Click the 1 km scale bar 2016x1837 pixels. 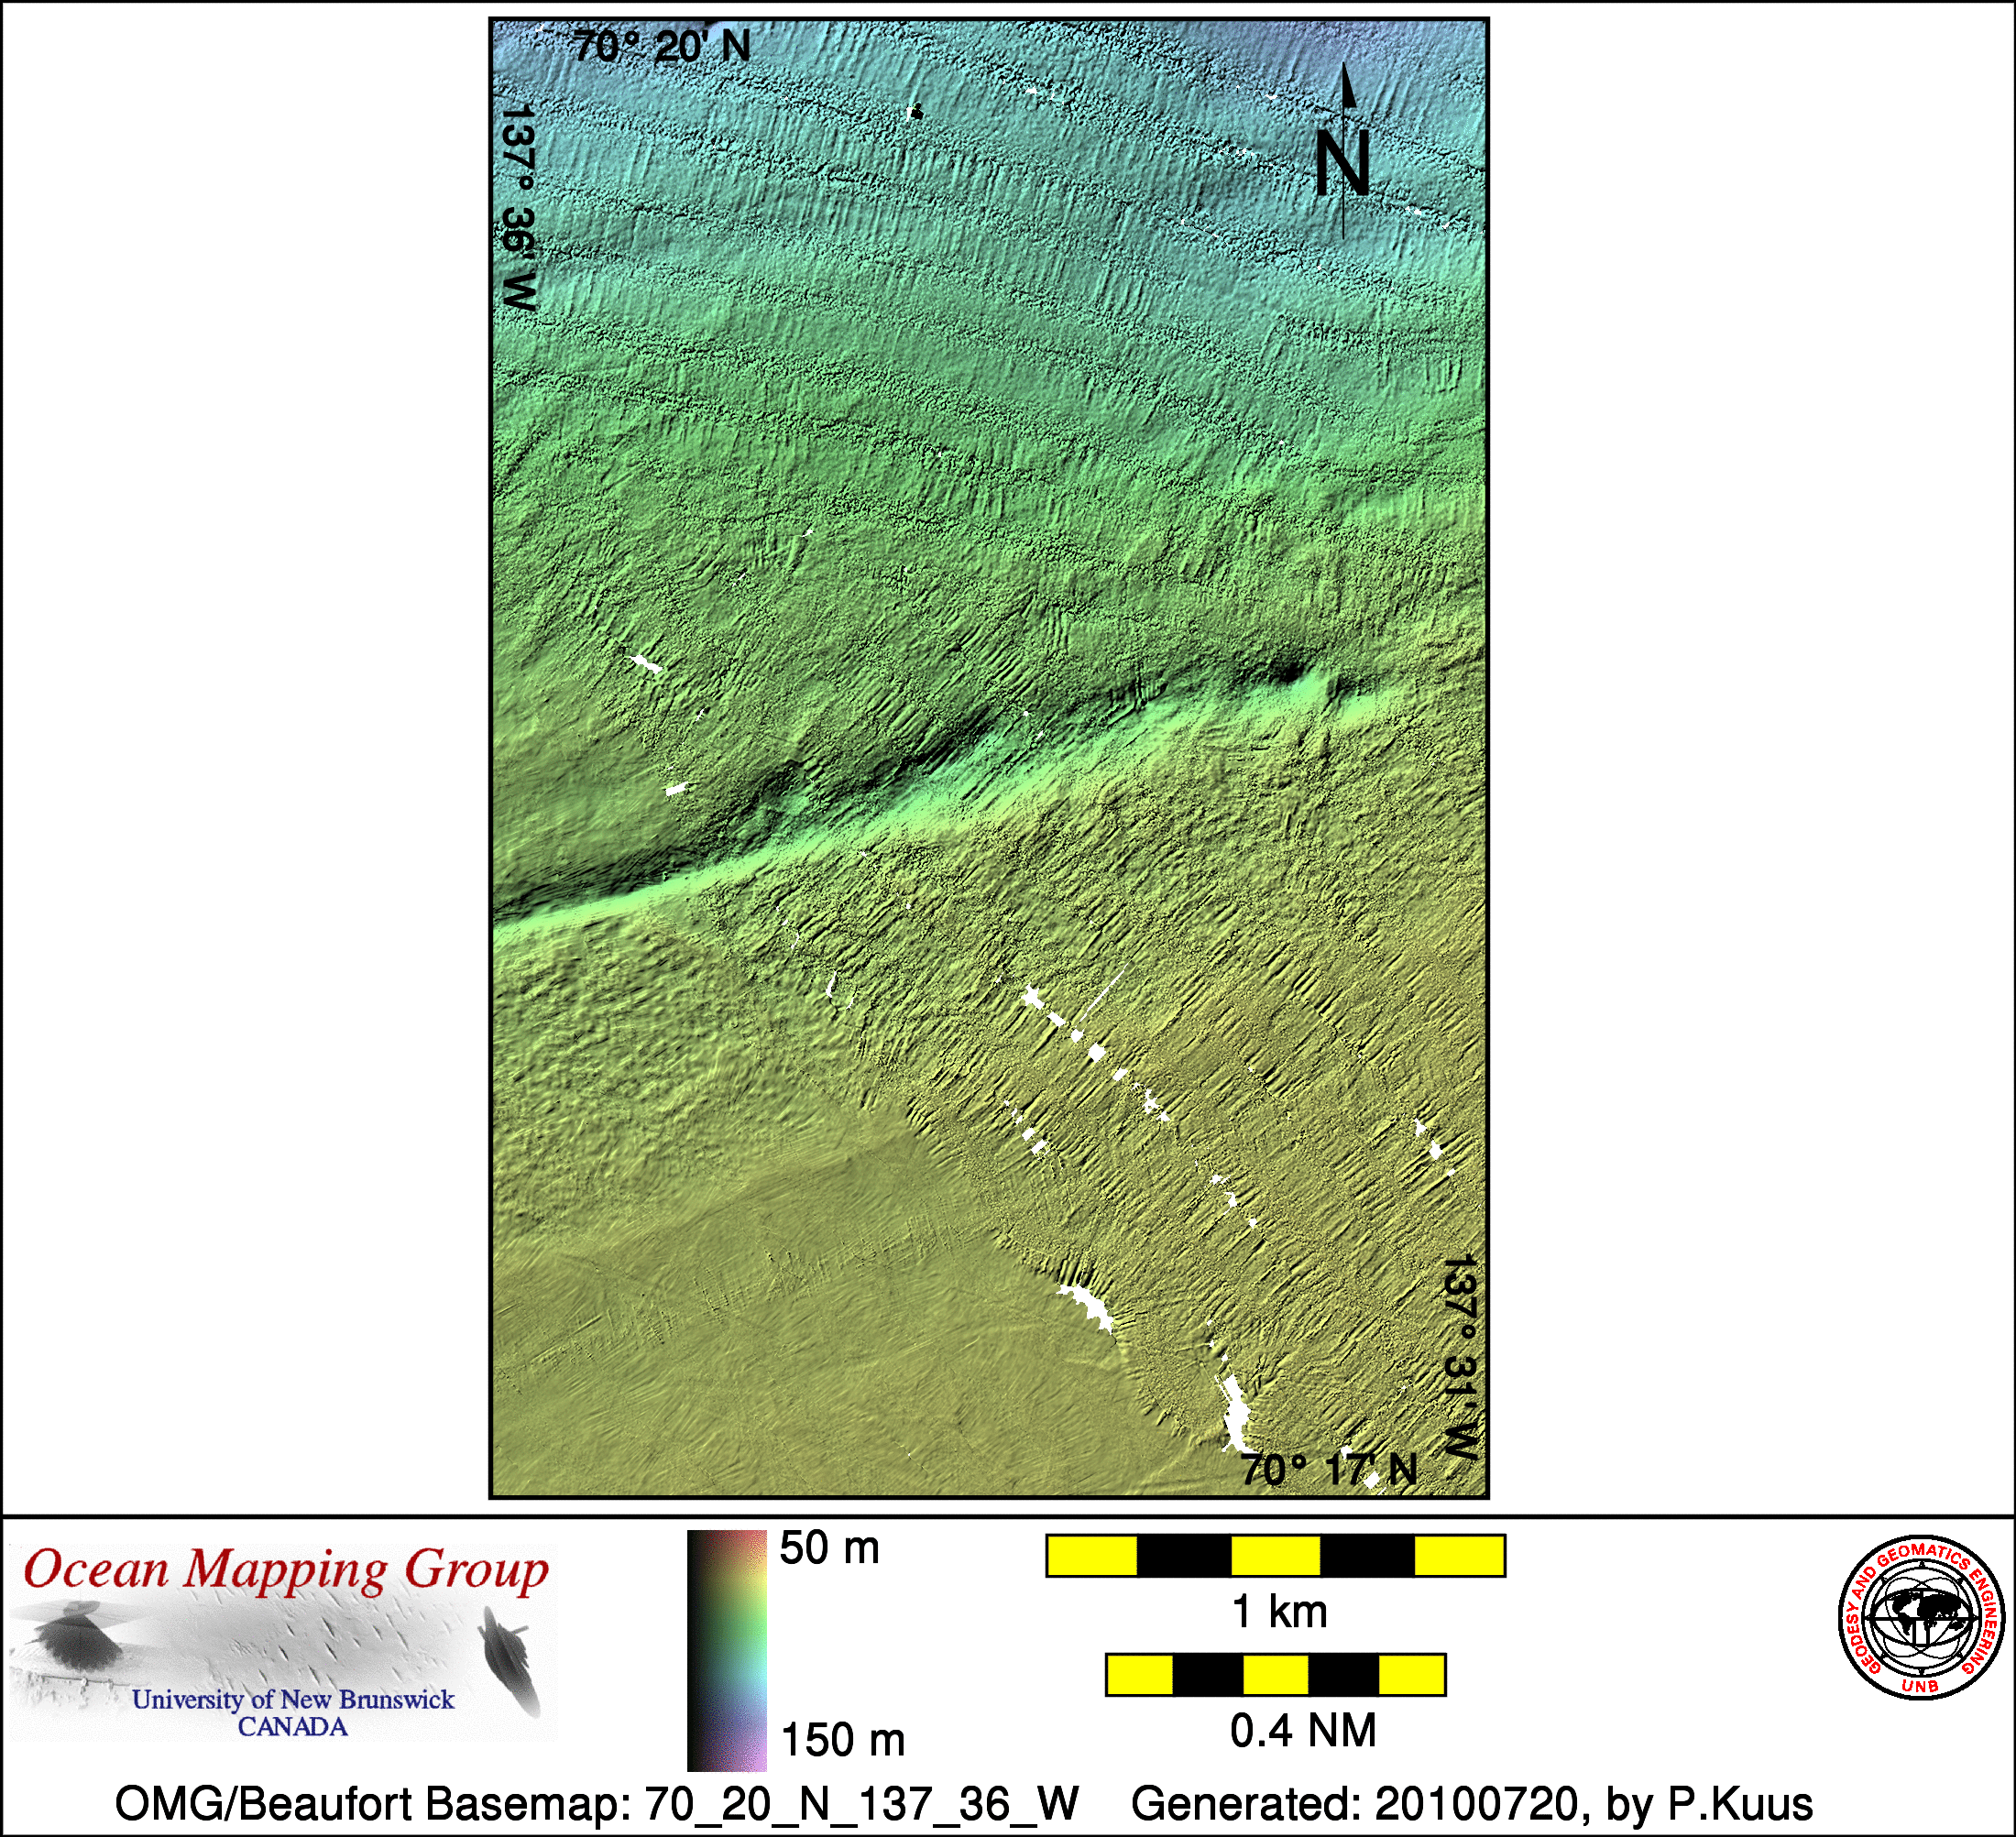[1275, 1556]
